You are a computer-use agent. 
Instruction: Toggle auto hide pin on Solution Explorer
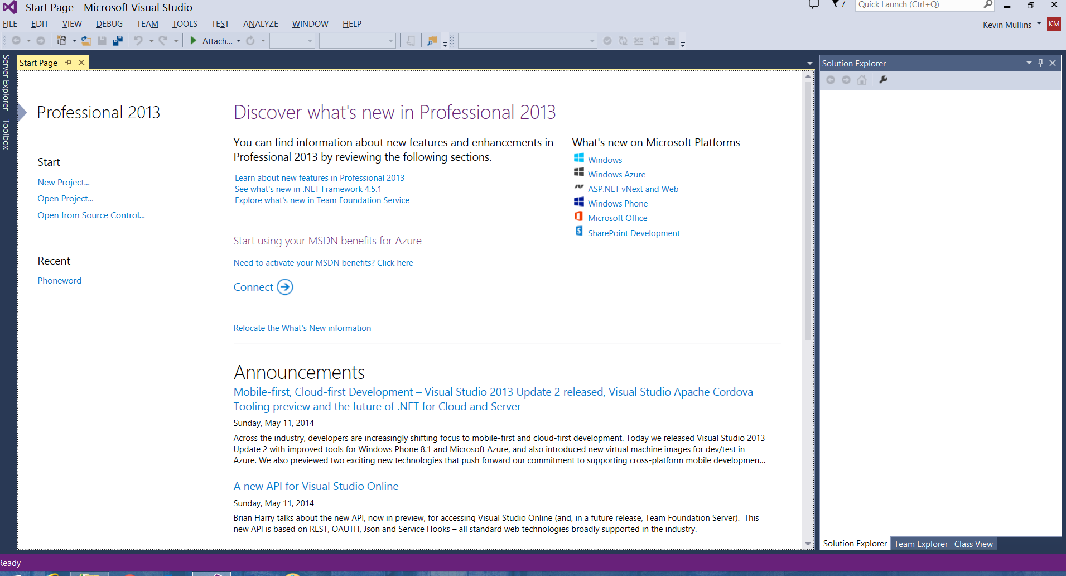1040,63
